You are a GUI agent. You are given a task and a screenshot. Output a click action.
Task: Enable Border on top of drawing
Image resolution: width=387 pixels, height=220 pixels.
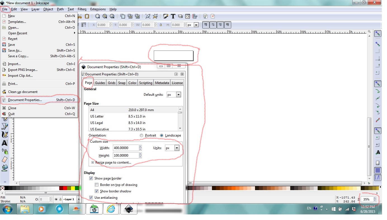click(96, 185)
